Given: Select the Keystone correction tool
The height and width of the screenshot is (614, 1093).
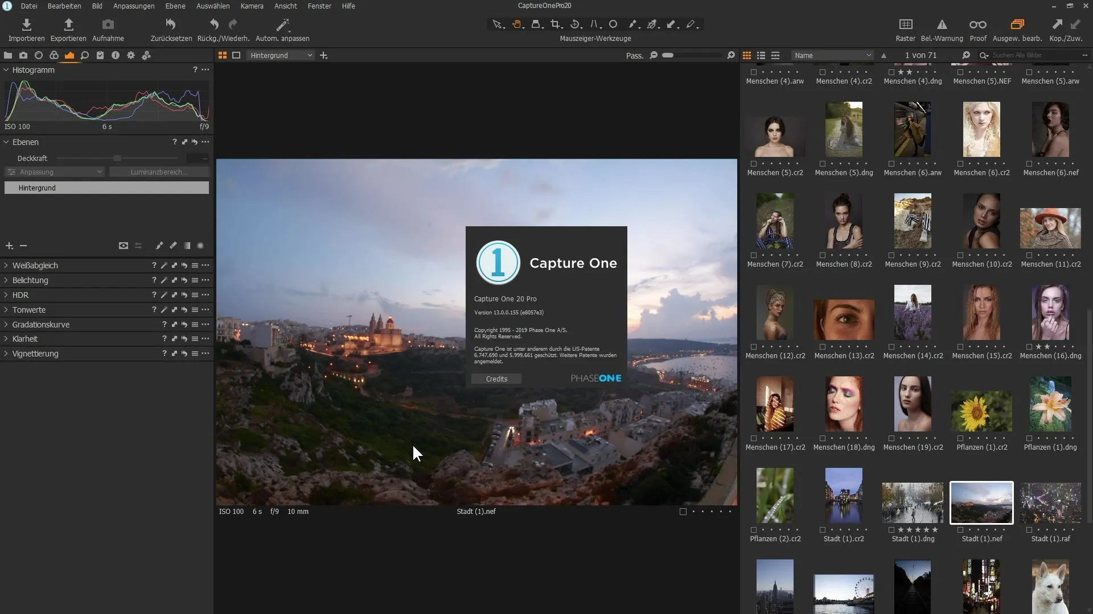Looking at the screenshot, I should pos(594,24).
